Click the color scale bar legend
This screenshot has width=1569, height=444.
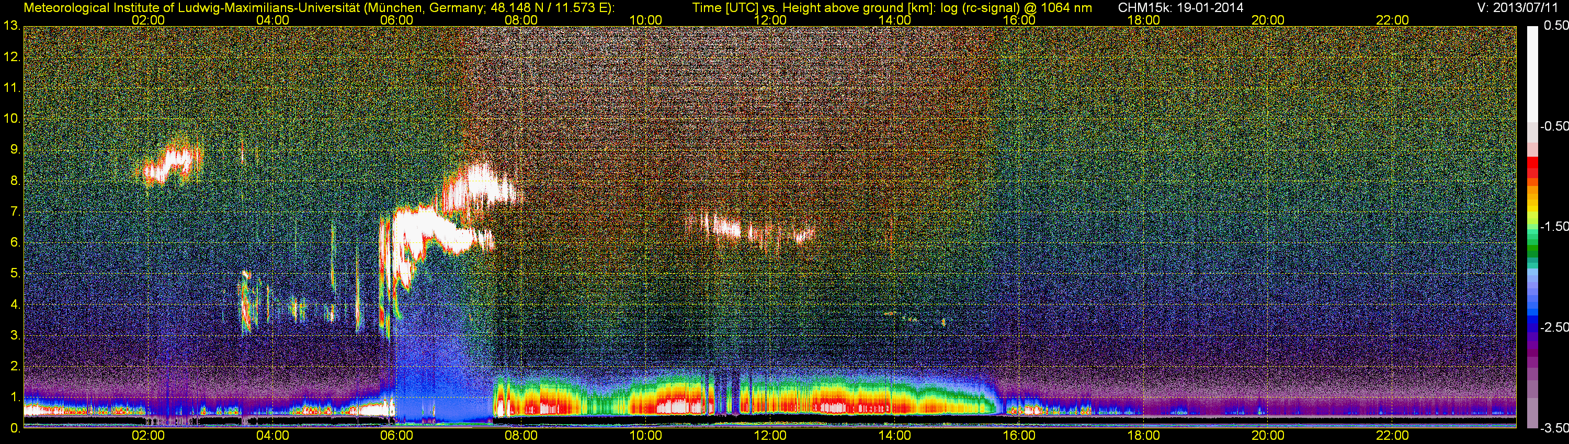tap(1532, 227)
